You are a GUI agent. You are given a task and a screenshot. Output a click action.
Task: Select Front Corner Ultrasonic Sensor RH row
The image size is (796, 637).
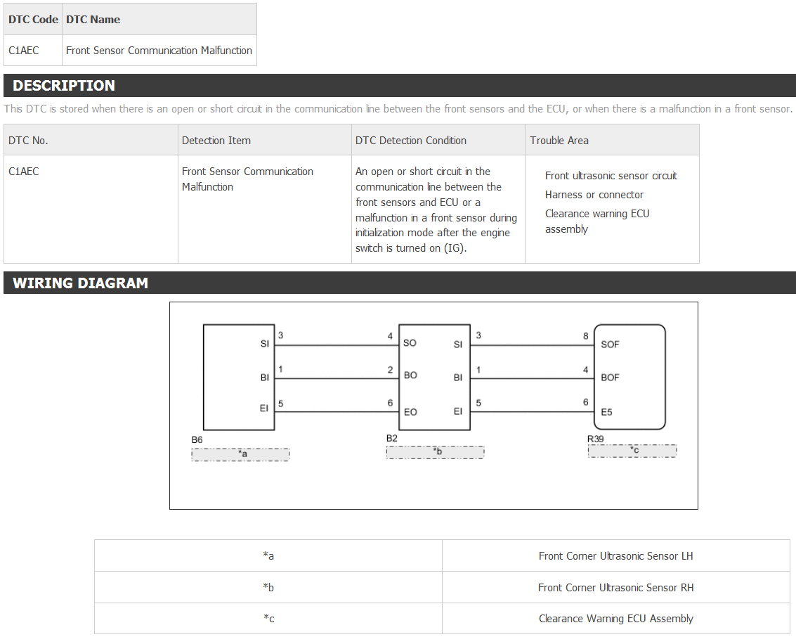click(442, 587)
